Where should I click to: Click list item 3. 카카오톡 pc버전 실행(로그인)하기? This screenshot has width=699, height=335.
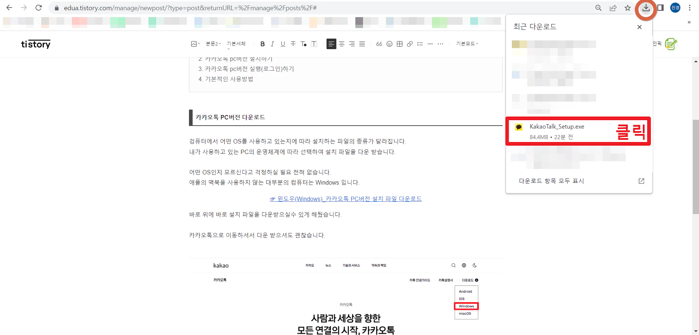point(246,69)
